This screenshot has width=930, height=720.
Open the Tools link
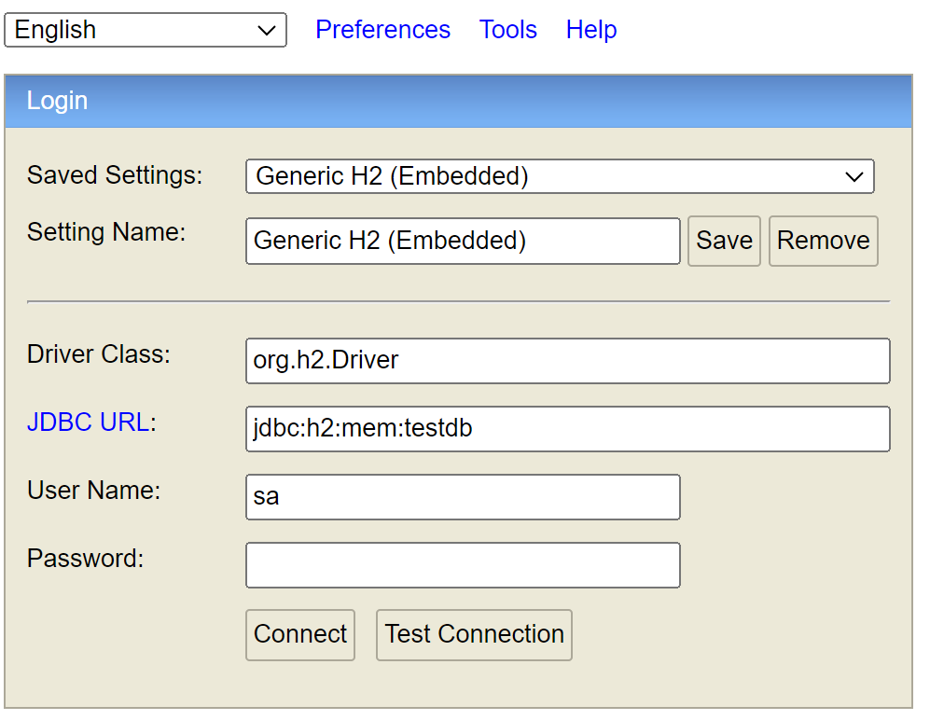click(x=507, y=30)
